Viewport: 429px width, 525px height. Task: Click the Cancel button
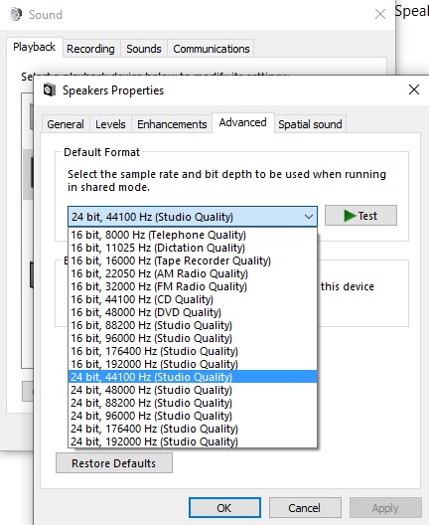click(305, 507)
